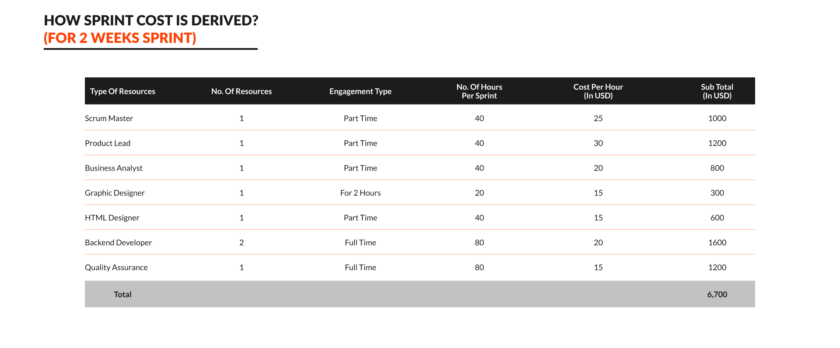This screenshot has height=348, width=840.
Task: Select the "No. Of Resources" column header
Action: click(241, 91)
